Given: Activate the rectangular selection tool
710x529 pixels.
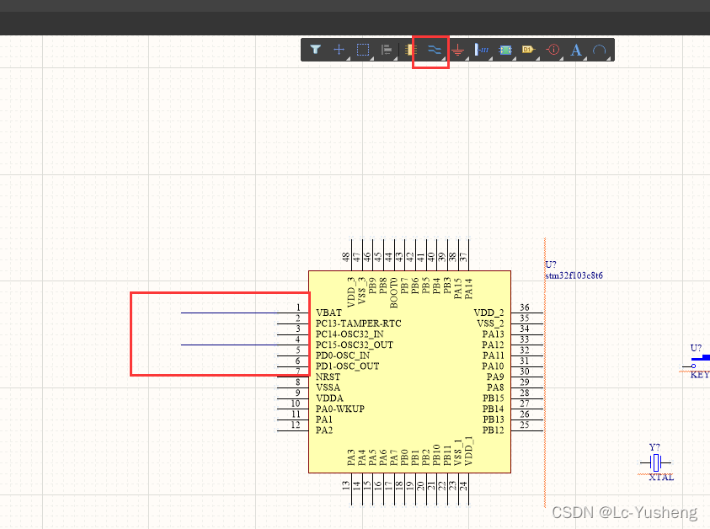Looking at the screenshot, I should coord(363,50).
